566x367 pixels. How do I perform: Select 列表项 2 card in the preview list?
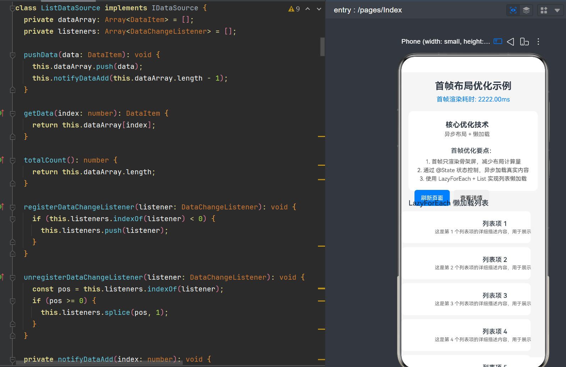coord(466,263)
